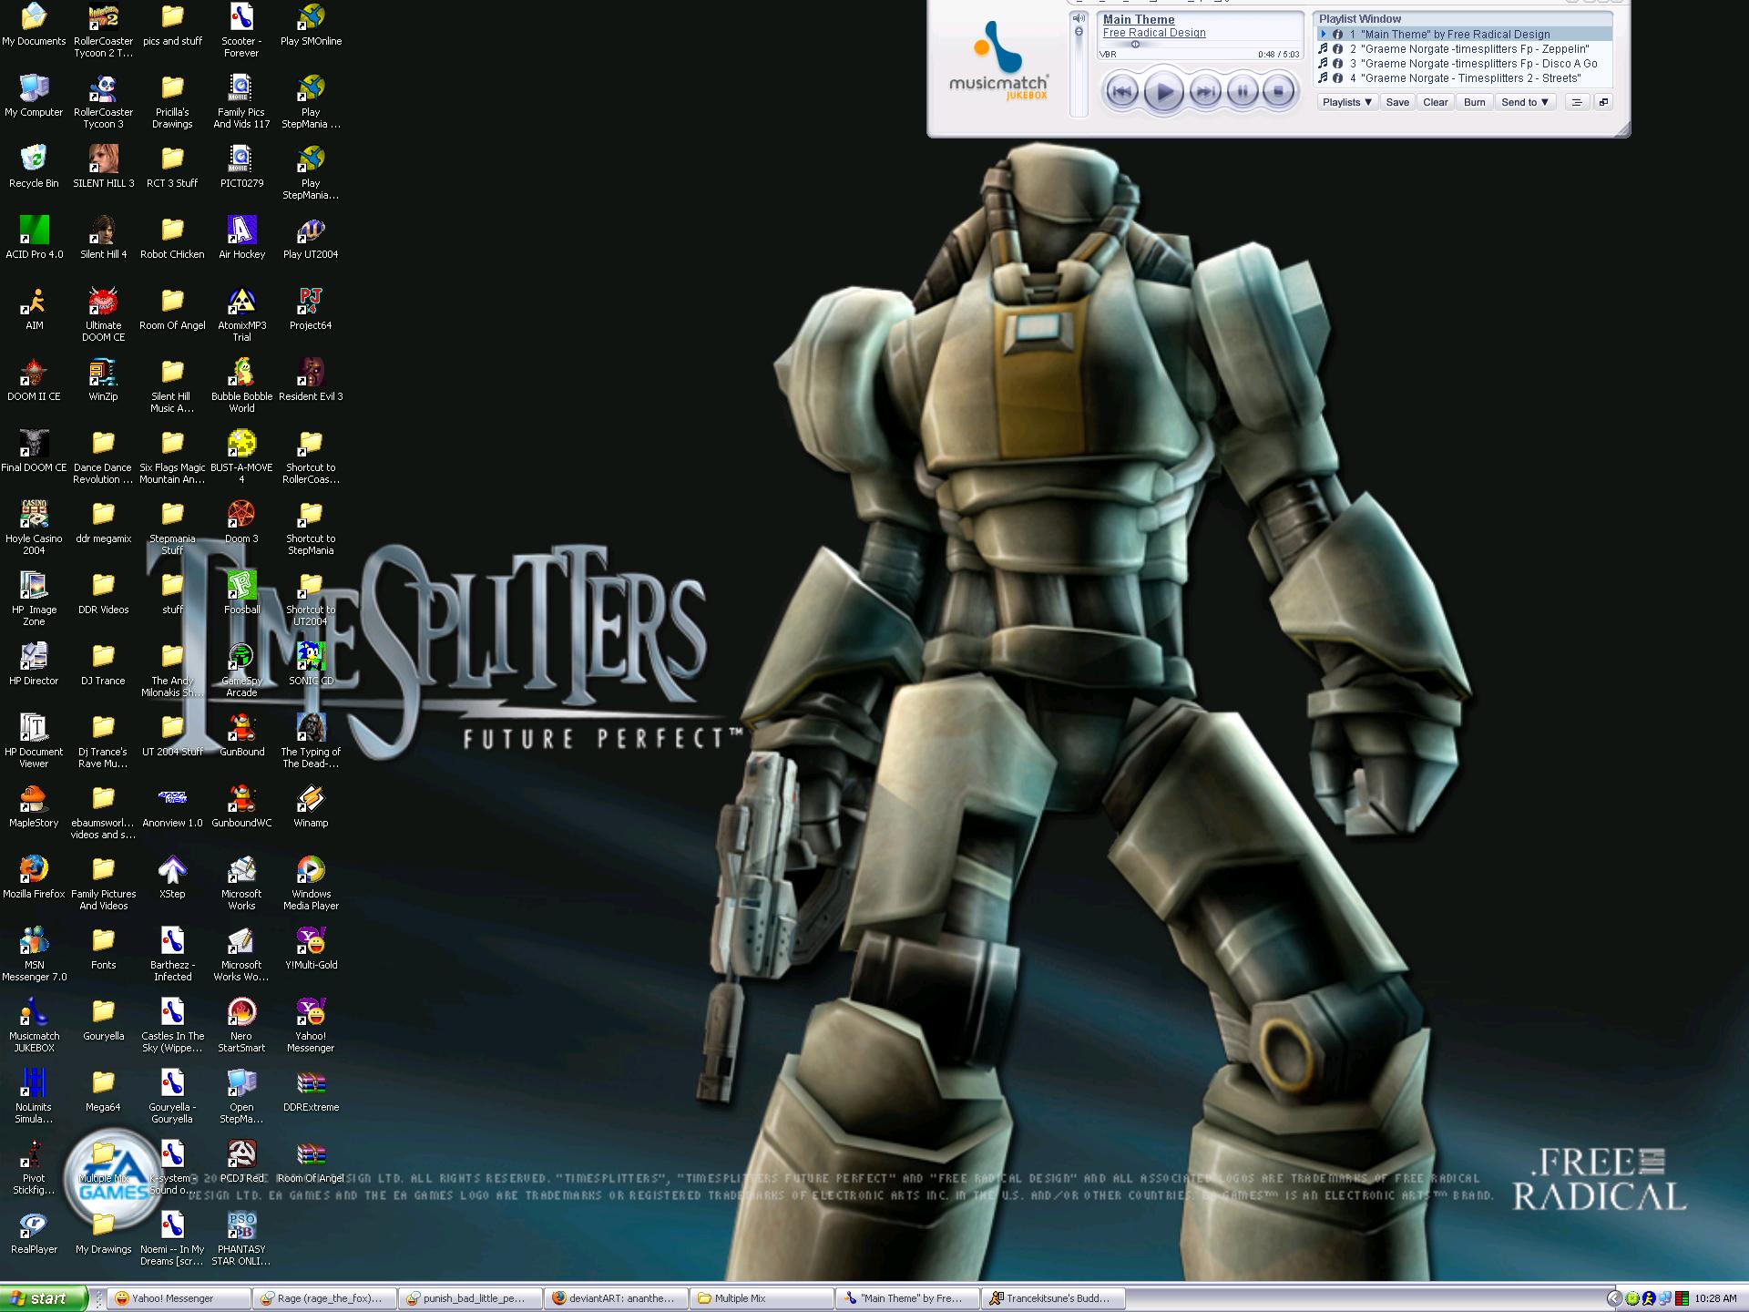The image size is (1749, 1312).
Task: Expand Playlist Window in MusicMatch
Action: click(1601, 100)
